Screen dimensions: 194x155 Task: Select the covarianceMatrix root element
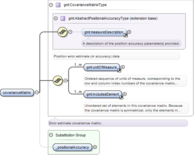17,93
